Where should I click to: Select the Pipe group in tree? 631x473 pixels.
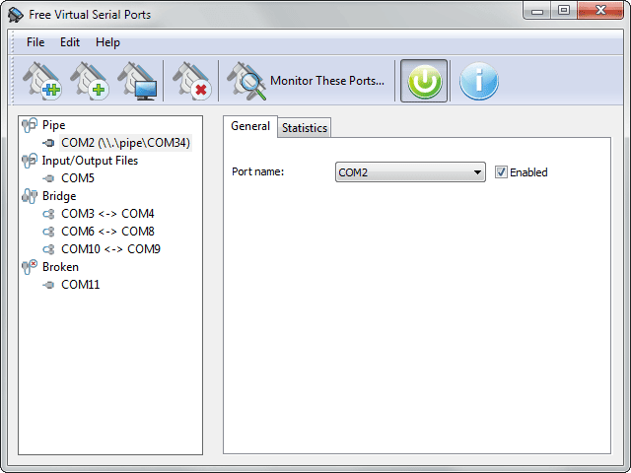53,125
